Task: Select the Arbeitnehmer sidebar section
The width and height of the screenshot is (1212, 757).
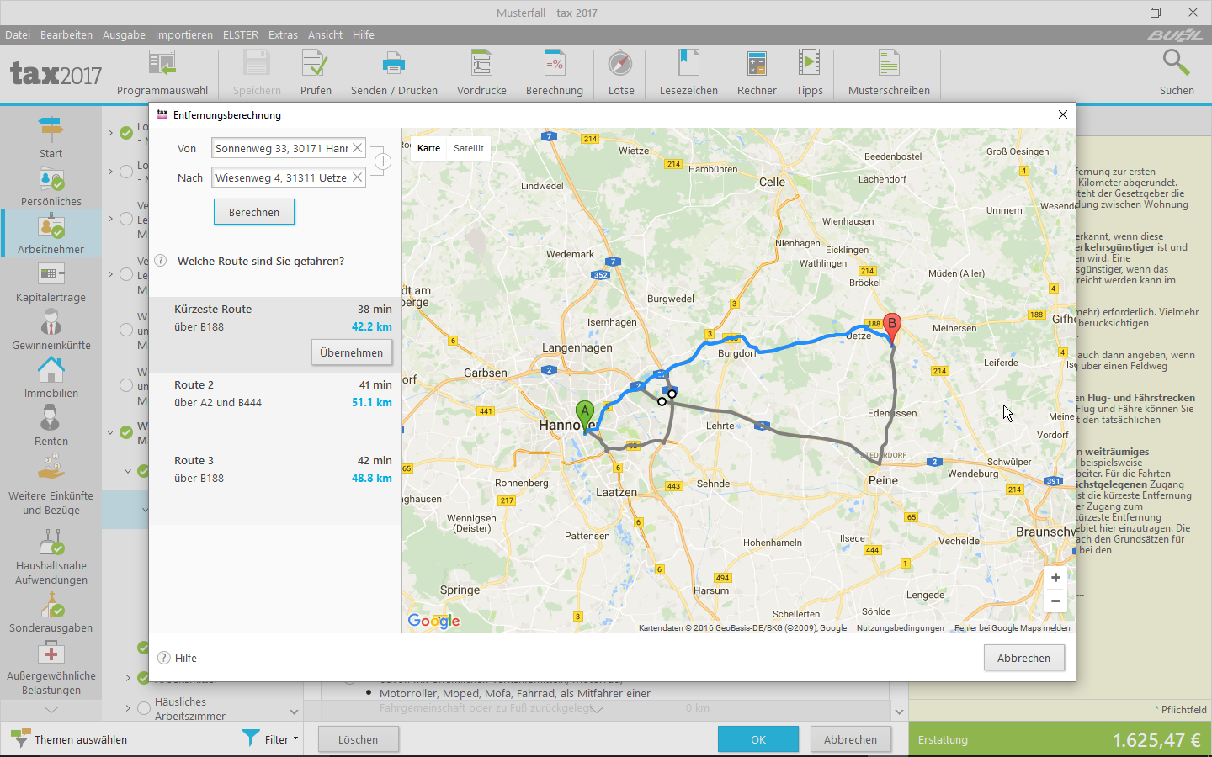Action: point(51,235)
